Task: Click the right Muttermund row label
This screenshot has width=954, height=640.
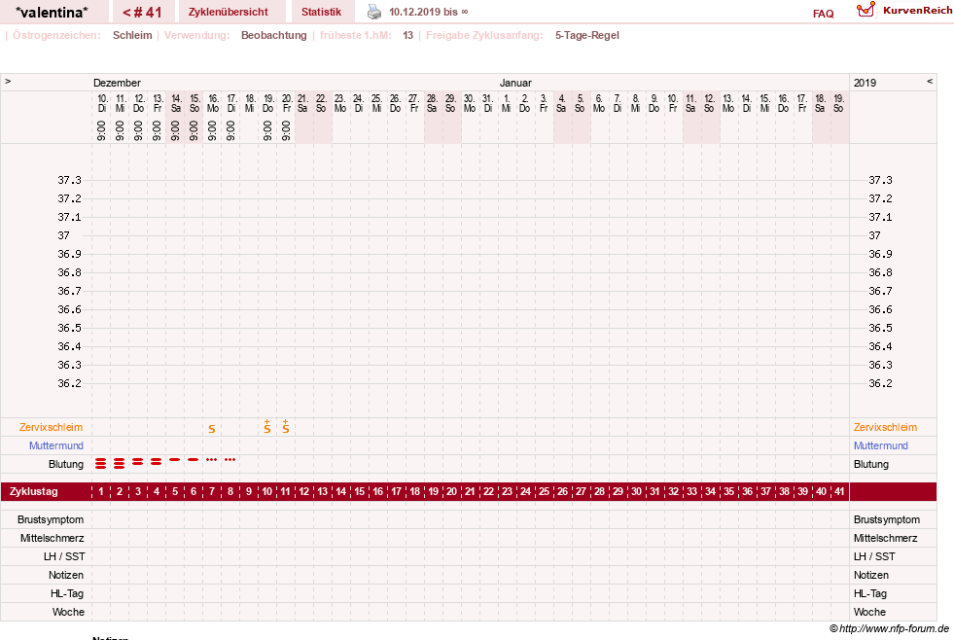Action: coord(880,445)
